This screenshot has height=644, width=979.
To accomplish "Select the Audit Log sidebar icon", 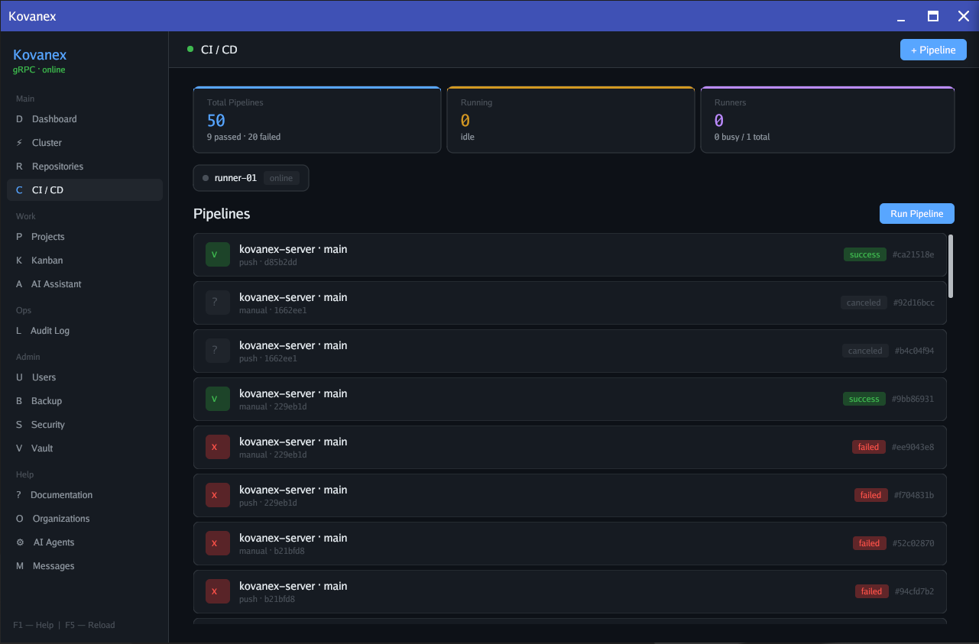I will pos(18,330).
